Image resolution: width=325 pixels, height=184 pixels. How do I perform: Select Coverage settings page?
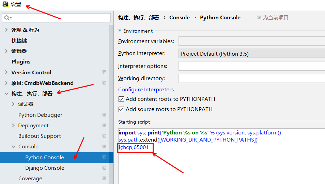(x=30, y=179)
